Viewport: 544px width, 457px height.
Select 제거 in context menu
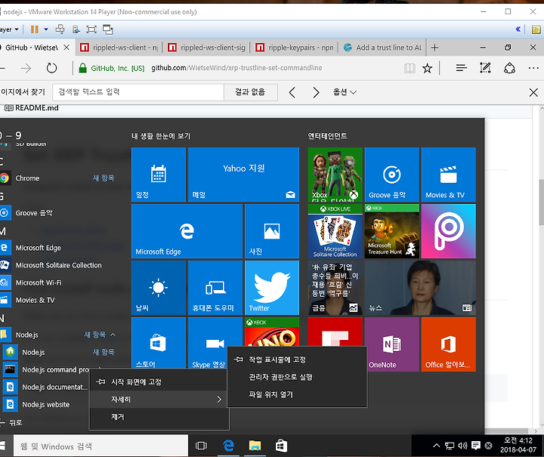point(159,417)
